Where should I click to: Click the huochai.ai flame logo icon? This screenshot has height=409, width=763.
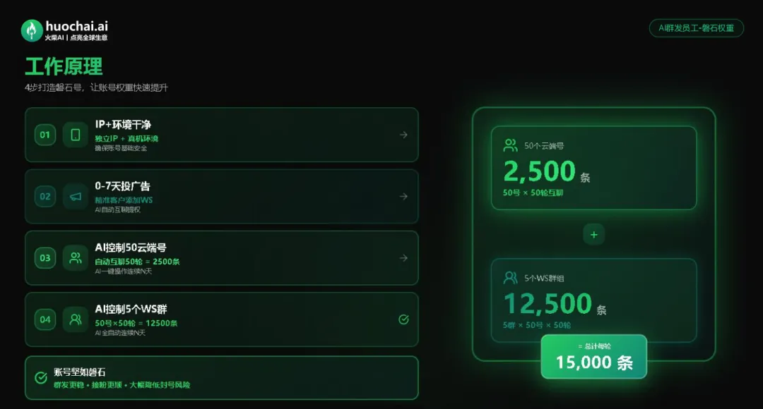(x=32, y=30)
